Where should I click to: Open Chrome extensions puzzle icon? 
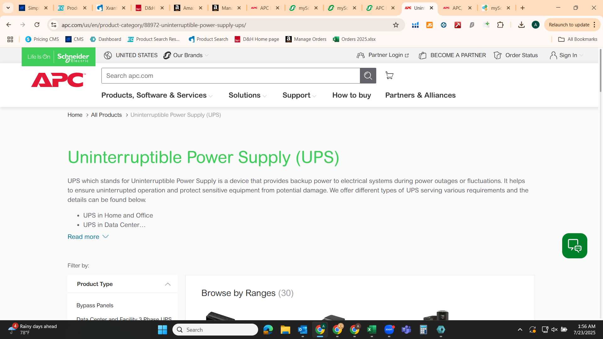500,25
